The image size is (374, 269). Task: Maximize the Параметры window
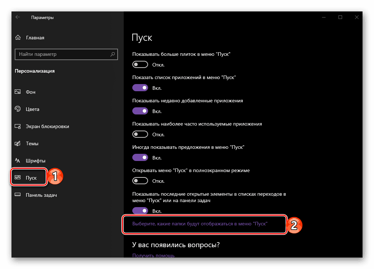(340, 17)
